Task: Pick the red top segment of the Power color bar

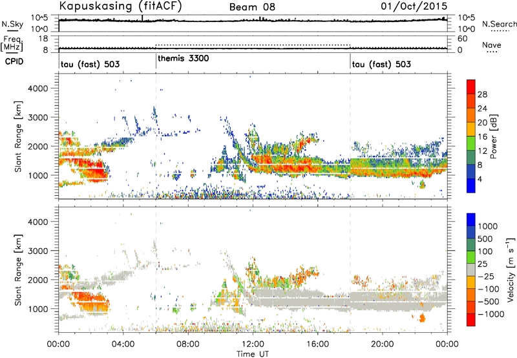Action: (x=471, y=87)
